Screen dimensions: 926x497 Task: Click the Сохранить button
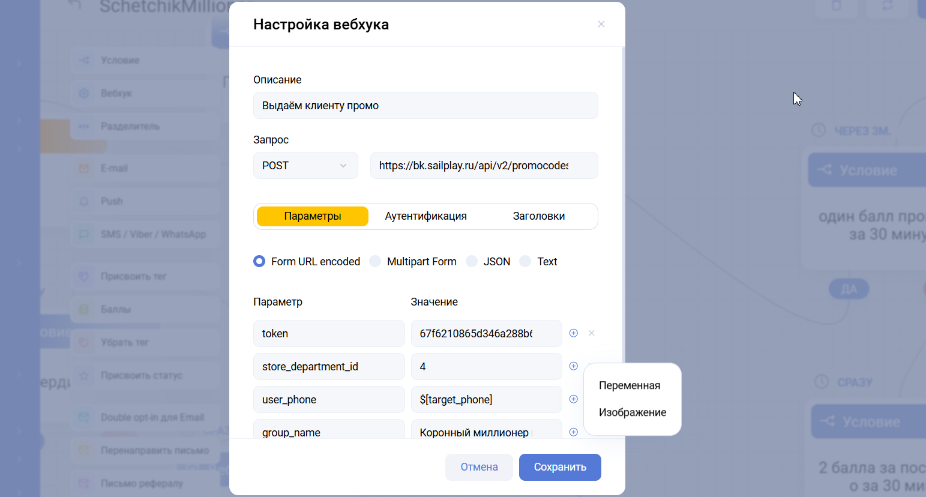pyautogui.click(x=559, y=467)
